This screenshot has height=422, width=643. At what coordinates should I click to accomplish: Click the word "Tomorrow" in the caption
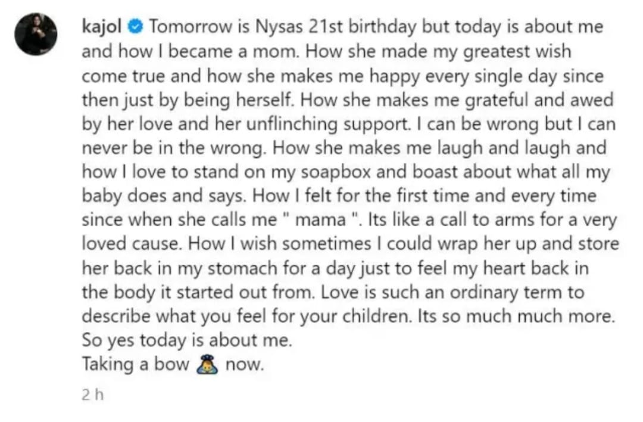point(187,27)
